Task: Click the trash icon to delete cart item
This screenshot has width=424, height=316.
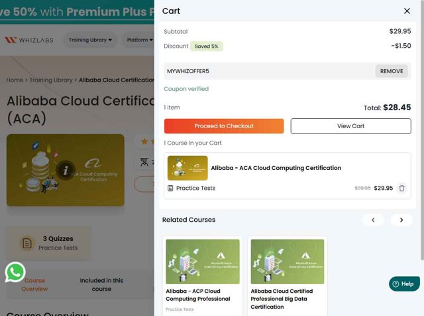Action: click(x=402, y=188)
